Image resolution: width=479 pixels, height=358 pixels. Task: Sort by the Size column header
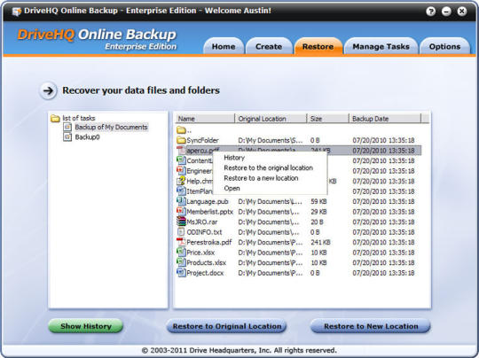[328, 119]
